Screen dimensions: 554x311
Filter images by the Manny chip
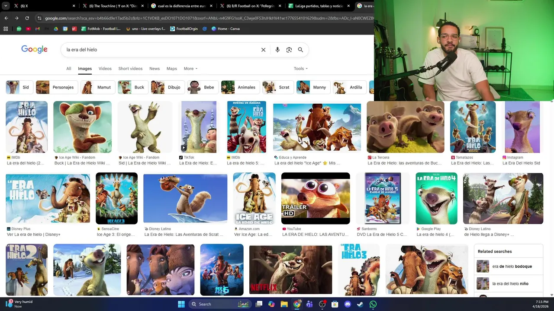313,87
